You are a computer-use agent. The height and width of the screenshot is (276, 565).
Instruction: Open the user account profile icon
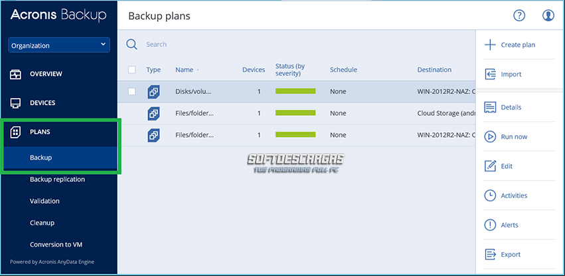548,15
